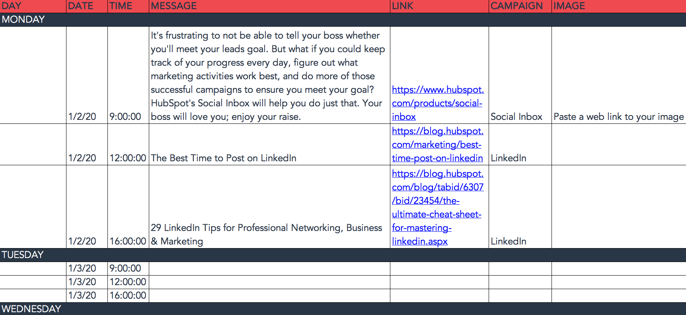Viewport: 686px width, 315px height.
Task: Click the empty message cell for Tuesday 9:00:00
Action: click(x=269, y=268)
